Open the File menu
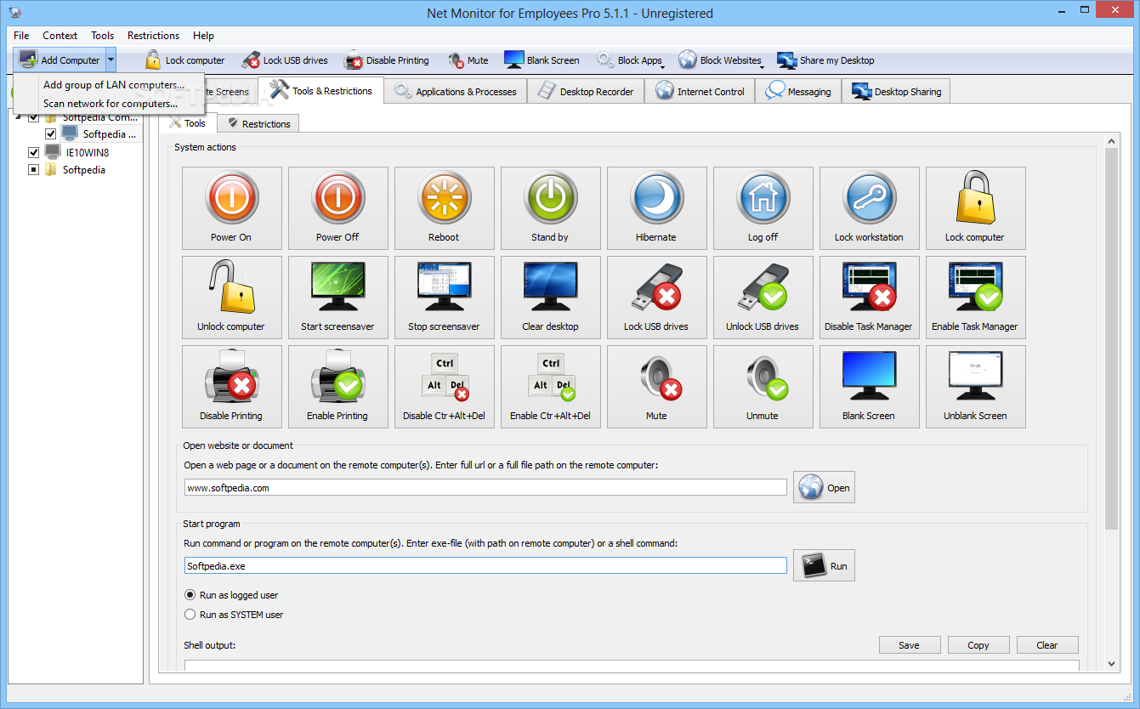 21,36
